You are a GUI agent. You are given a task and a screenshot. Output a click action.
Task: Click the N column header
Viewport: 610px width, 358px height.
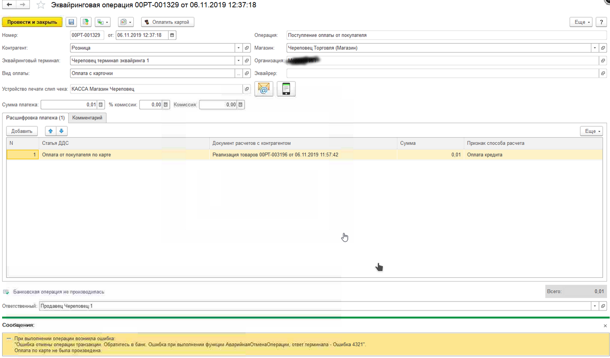click(x=22, y=143)
